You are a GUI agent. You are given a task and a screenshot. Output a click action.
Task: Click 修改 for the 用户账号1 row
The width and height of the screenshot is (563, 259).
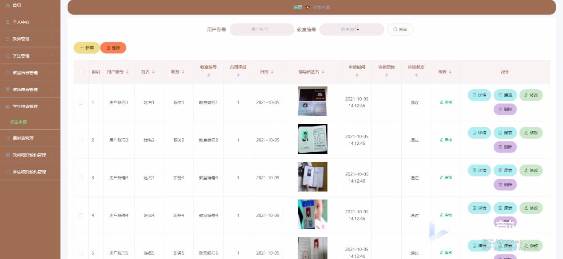[531, 95]
